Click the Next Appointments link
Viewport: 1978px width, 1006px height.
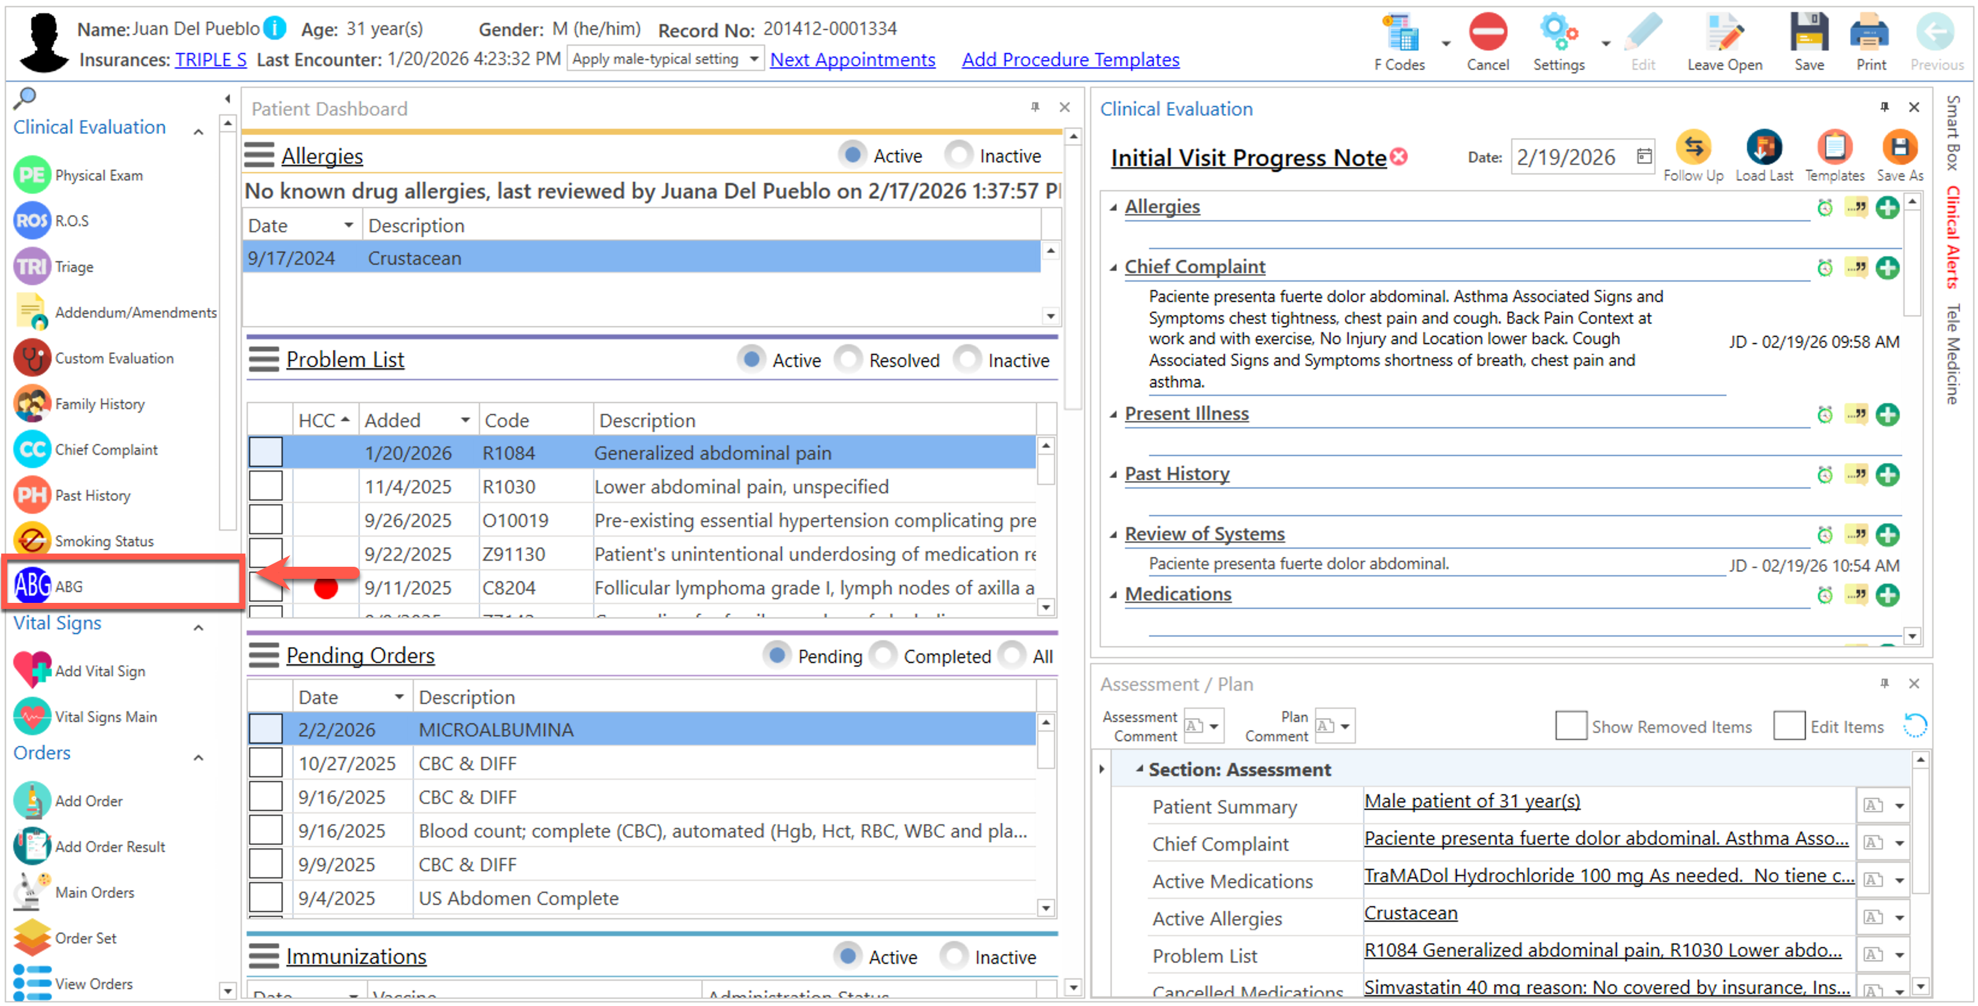coord(852,59)
